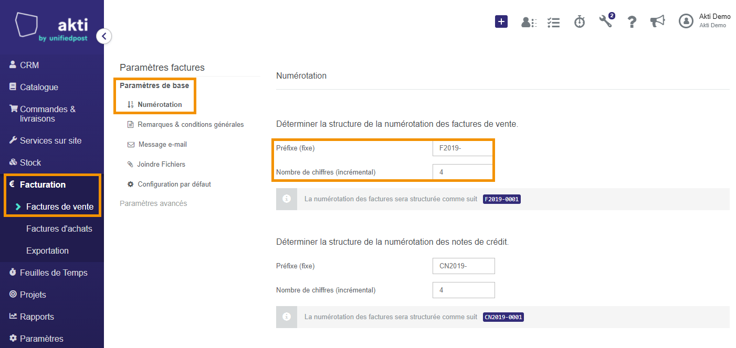
Task: Expand Paramètres avancés section
Action: [x=153, y=203]
